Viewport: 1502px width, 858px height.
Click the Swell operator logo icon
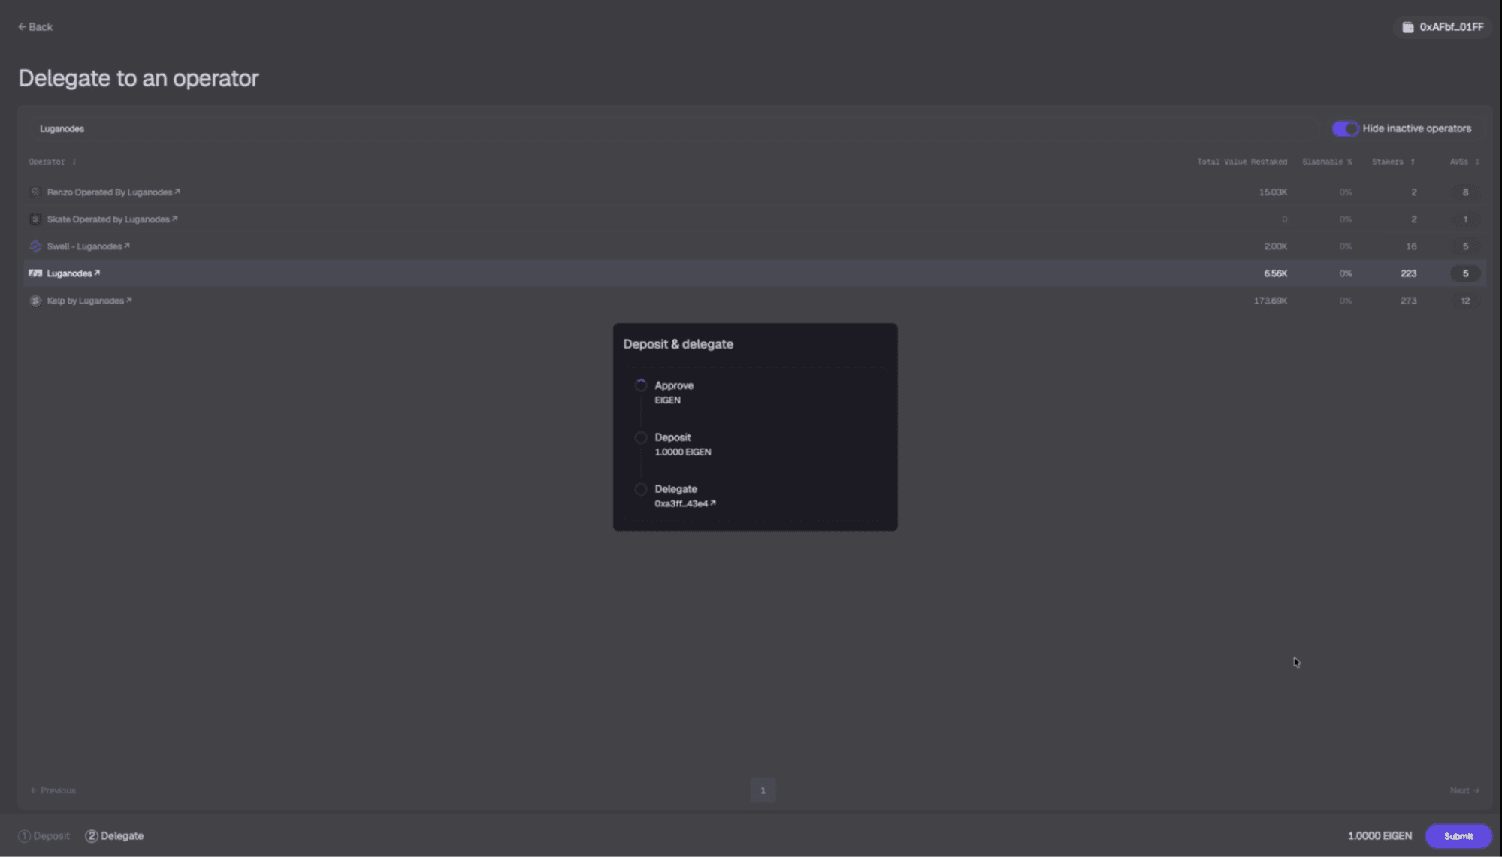pyautogui.click(x=35, y=246)
